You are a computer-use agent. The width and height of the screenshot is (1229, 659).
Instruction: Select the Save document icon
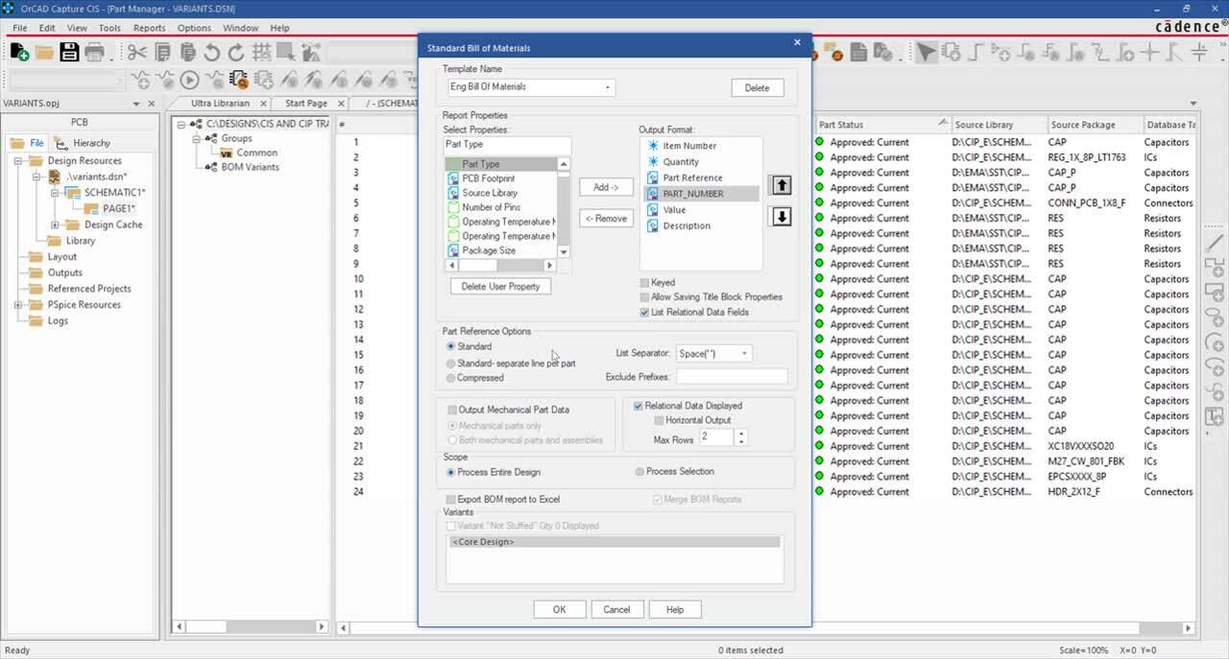coord(69,52)
